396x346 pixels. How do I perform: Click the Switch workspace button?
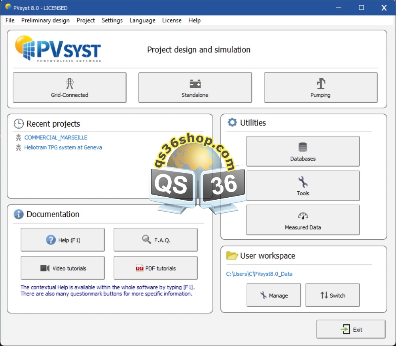click(333, 295)
